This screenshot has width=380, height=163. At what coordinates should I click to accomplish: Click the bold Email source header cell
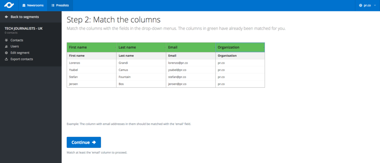191,56
